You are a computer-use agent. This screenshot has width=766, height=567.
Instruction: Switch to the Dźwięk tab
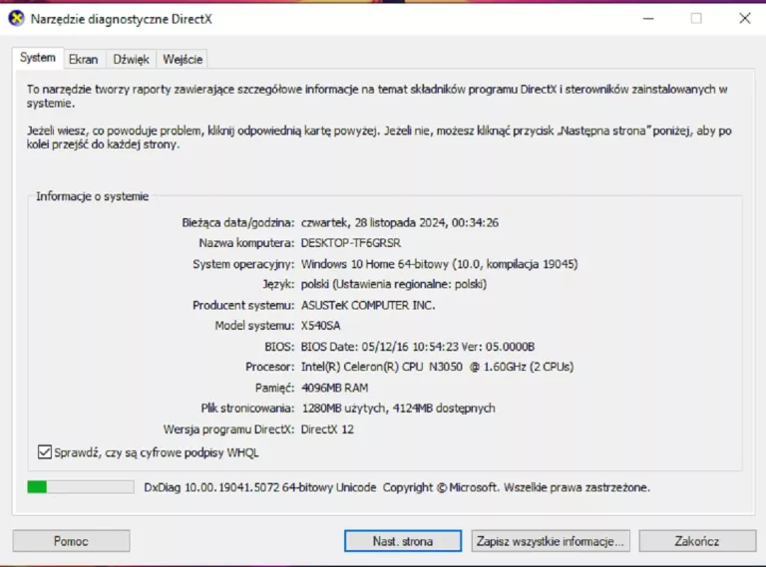coord(131,59)
